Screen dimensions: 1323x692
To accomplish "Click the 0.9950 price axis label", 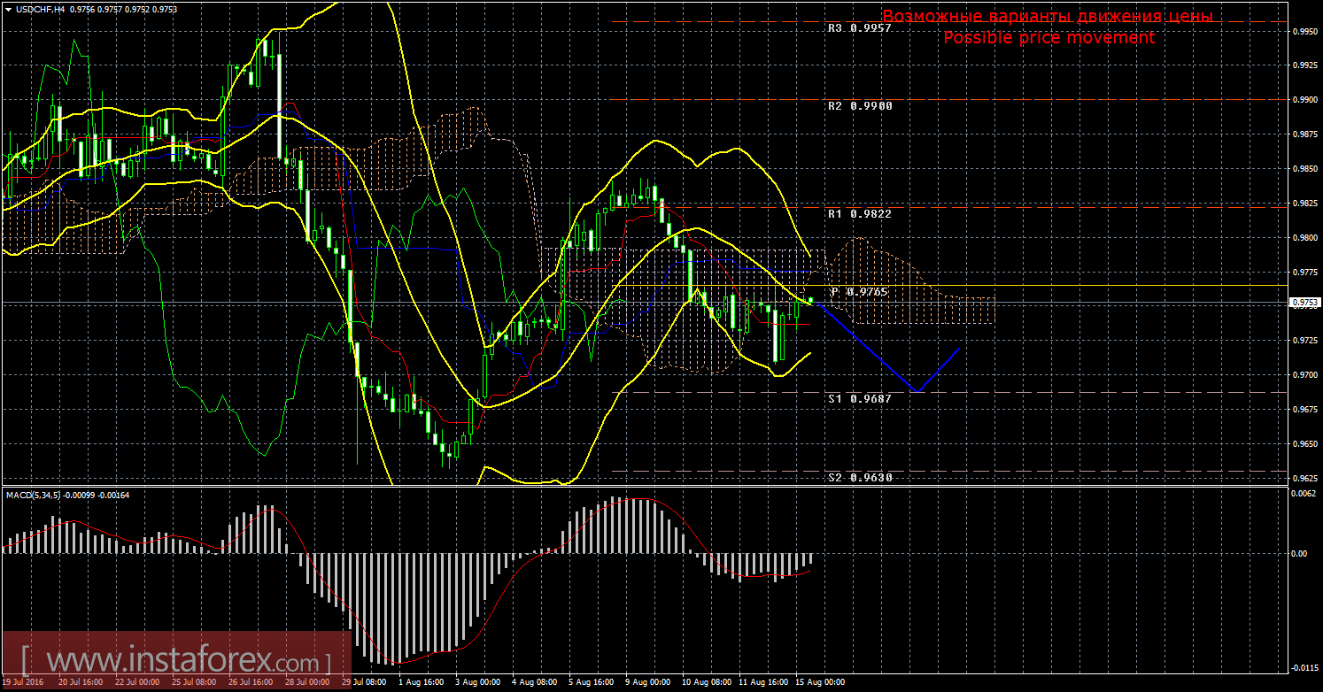I will [1305, 31].
